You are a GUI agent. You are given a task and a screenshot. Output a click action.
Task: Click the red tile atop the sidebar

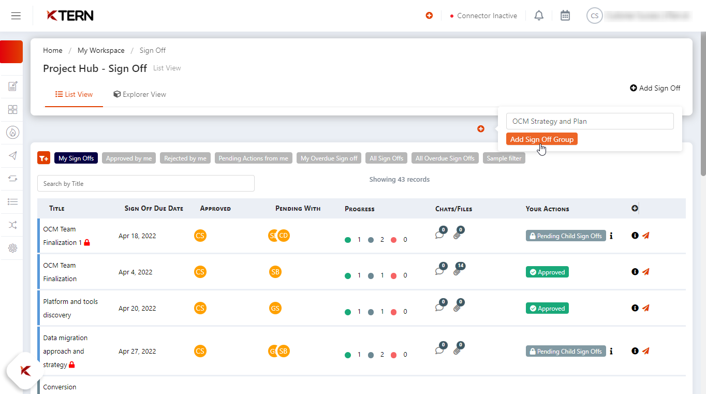pos(11,52)
